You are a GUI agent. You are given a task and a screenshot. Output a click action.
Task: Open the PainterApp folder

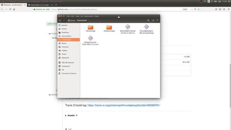click(91, 28)
